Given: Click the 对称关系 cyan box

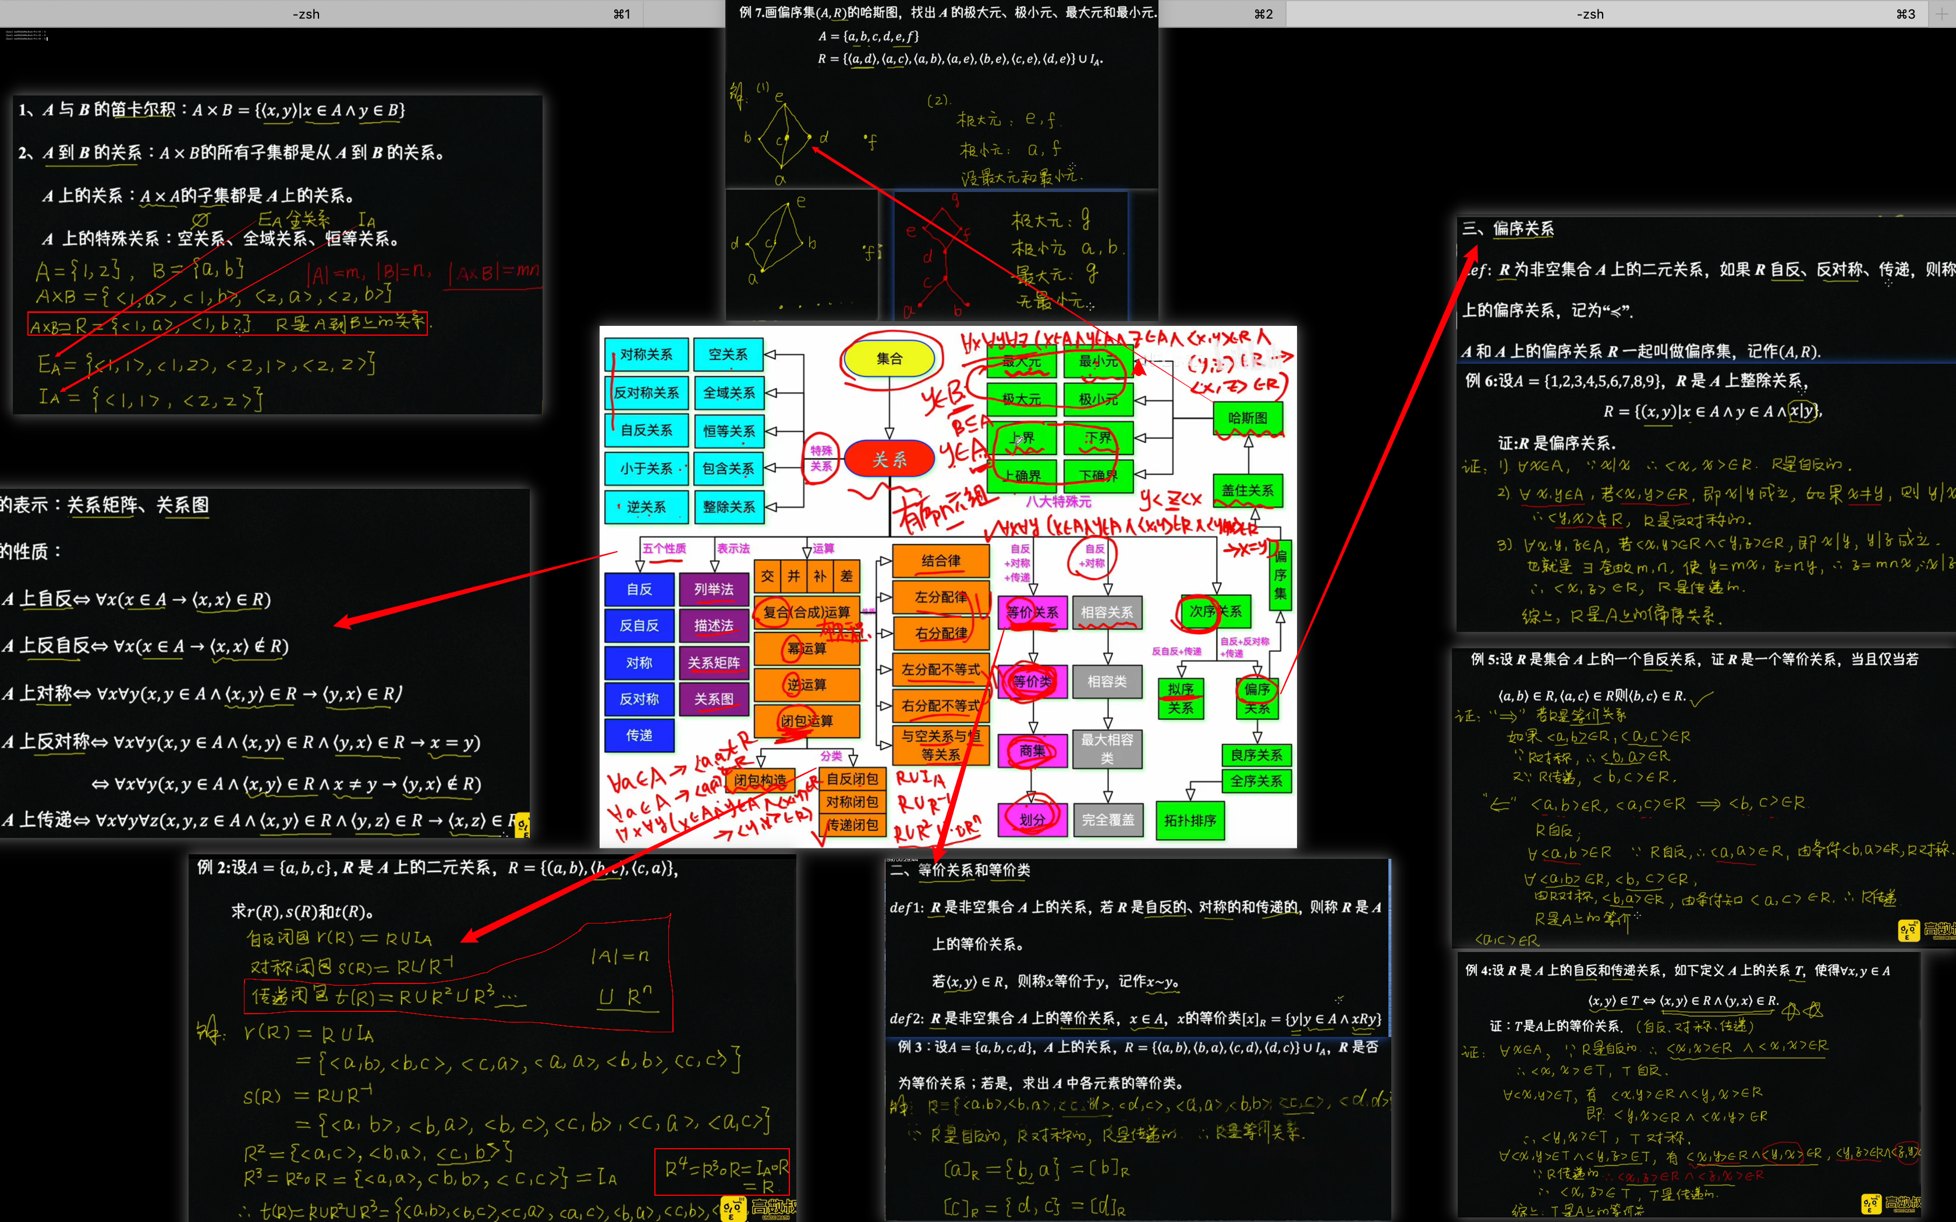Looking at the screenshot, I should pyautogui.click(x=646, y=354).
